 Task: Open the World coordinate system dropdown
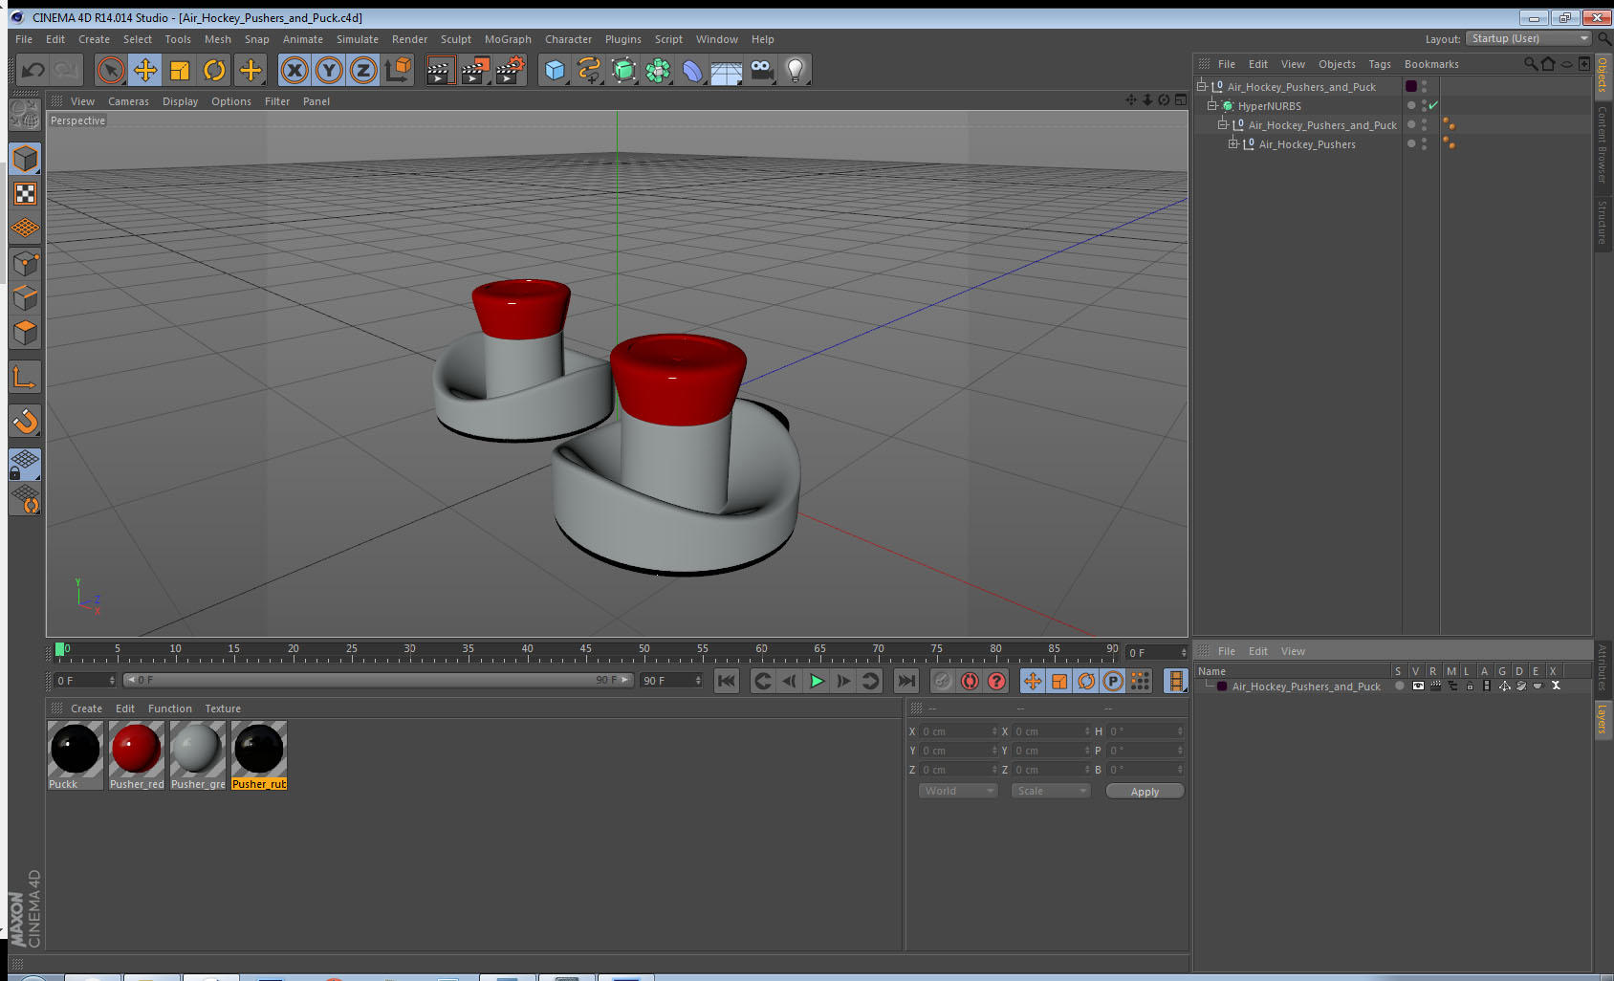958,791
